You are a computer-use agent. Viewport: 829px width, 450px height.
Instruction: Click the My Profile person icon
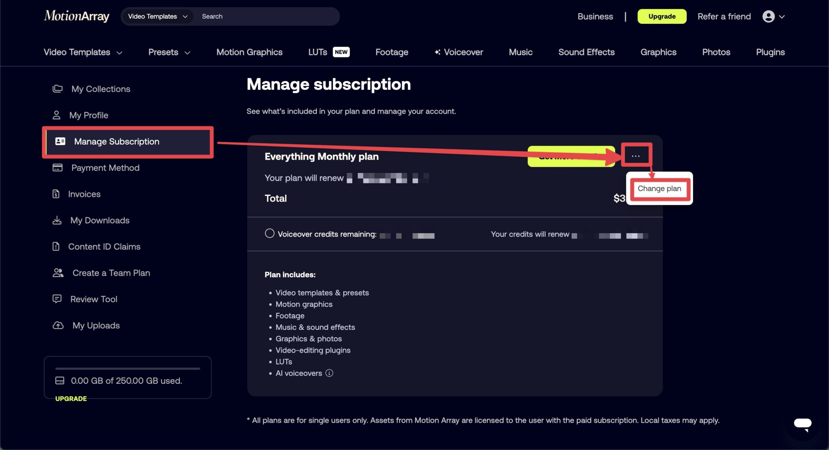[56, 115]
